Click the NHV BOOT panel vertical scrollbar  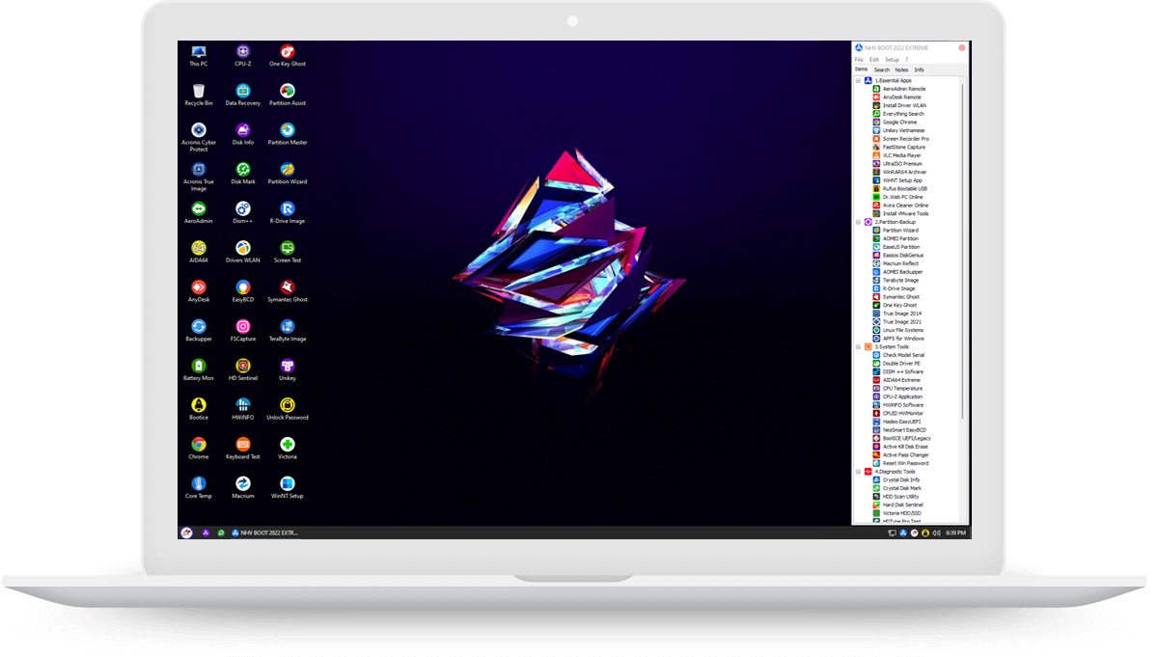click(x=963, y=251)
